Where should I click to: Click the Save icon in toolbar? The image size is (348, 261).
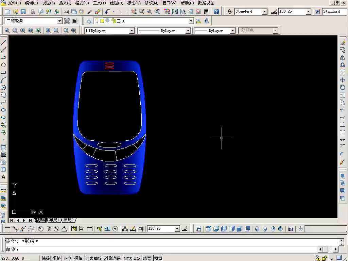[23, 12]
